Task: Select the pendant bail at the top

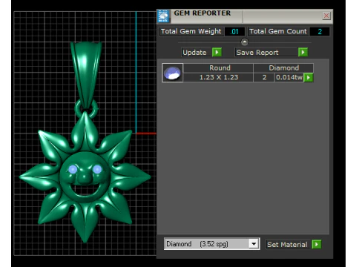Action: click(86, 74)
